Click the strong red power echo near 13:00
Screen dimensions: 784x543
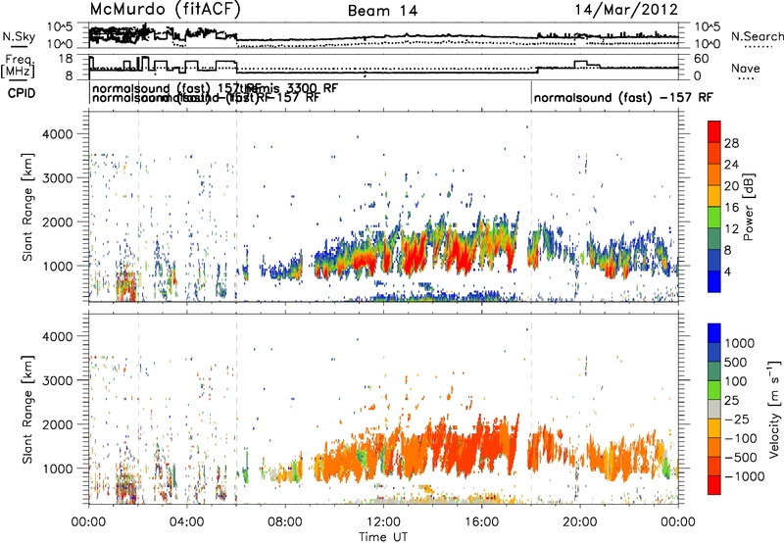pos(415,255)
